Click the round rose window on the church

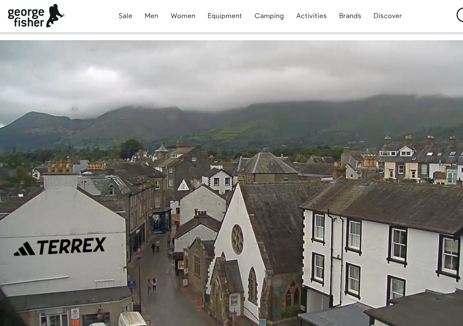237,239
